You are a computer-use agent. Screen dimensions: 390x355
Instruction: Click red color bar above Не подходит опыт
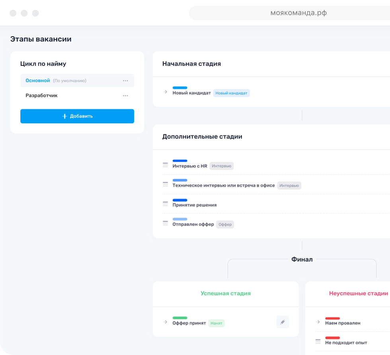pyautogui.click(x=333, y=338)
